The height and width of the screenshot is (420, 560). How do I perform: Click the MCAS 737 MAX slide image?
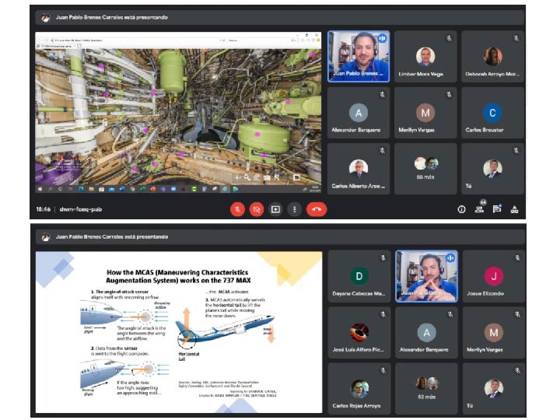coord(179,332)
